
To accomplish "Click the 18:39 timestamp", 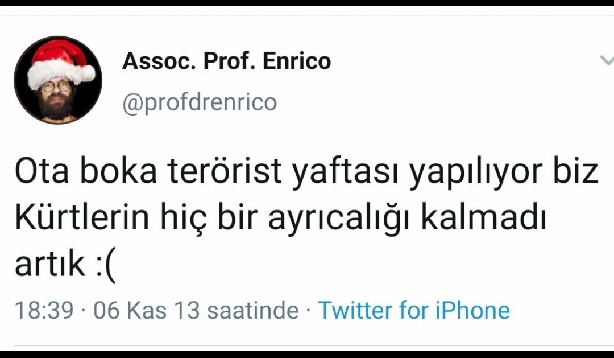I will 44,310.
